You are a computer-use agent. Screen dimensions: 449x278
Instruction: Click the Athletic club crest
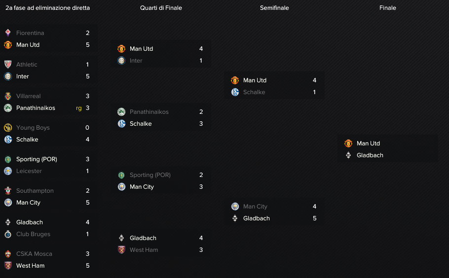pyautogui.click(x=8, y=65)
